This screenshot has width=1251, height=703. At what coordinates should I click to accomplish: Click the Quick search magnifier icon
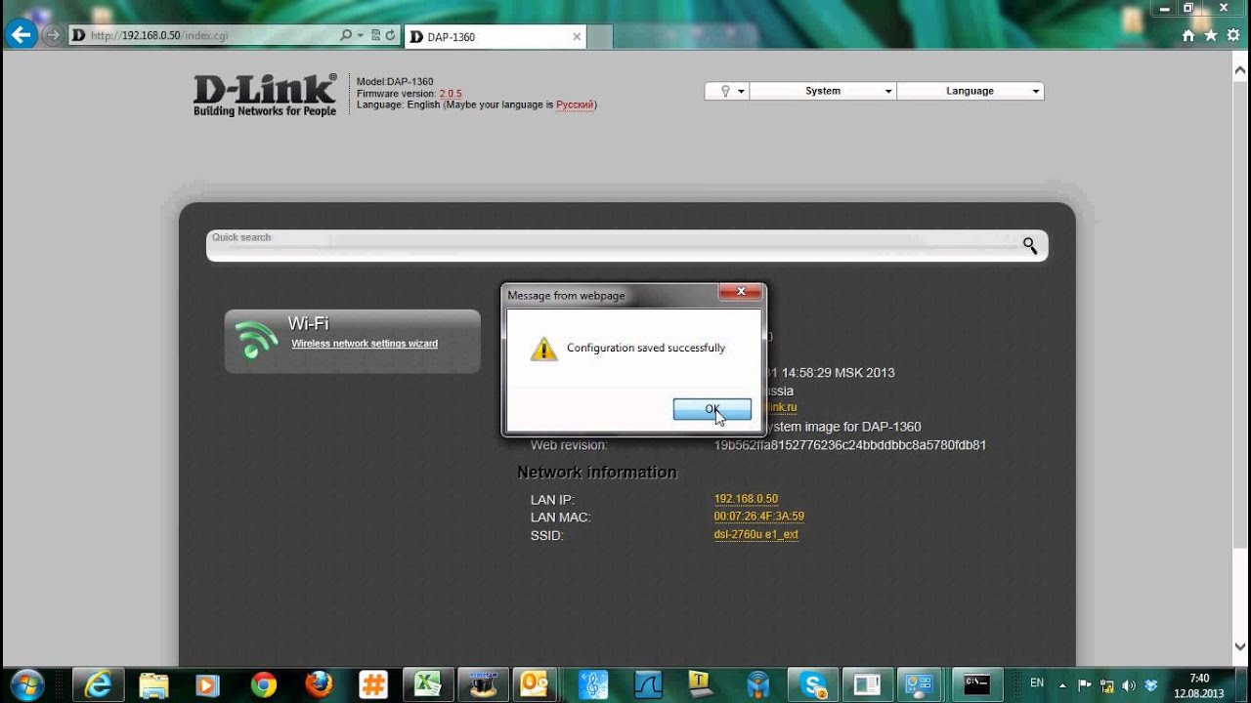pos(1030,245)
